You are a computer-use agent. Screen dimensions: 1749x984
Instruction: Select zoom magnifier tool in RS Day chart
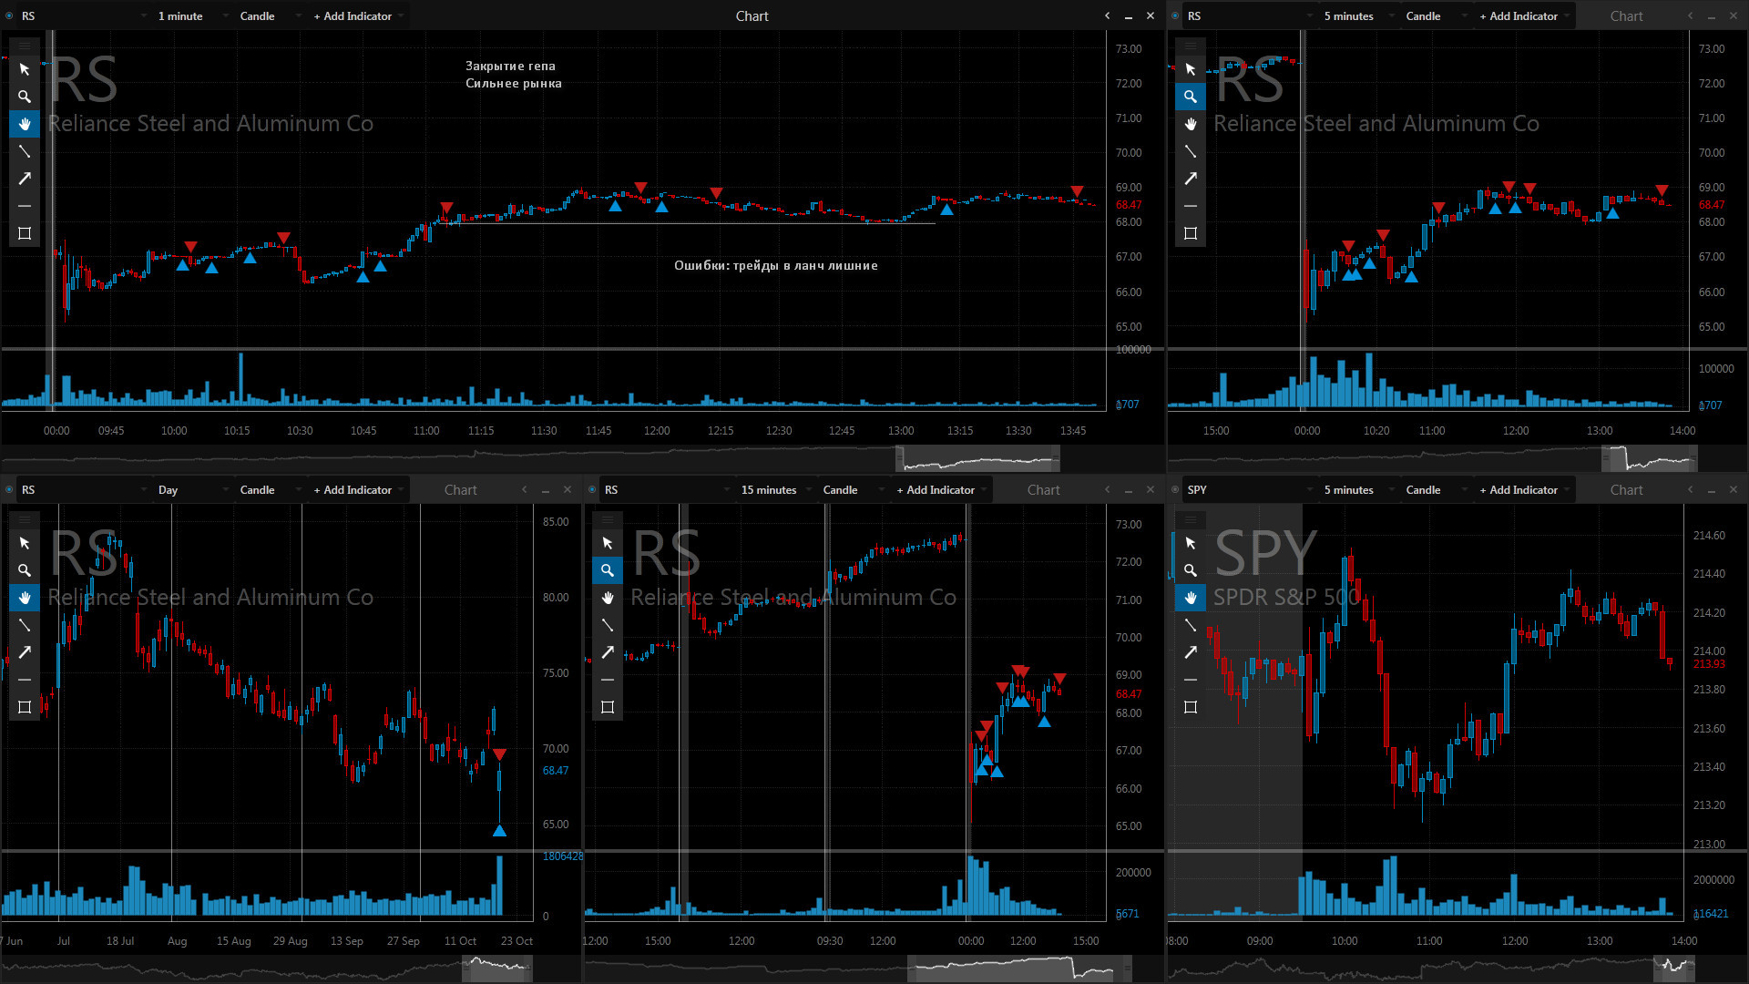(25, 570)
